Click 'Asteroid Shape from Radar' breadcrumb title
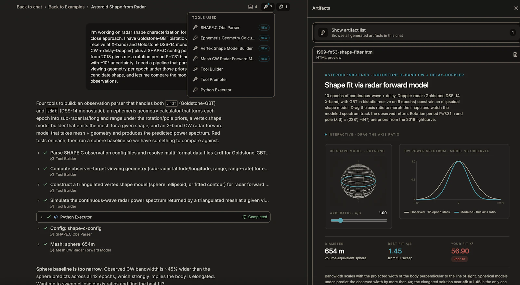The image size is (520, 285). [x=118, y=7]
